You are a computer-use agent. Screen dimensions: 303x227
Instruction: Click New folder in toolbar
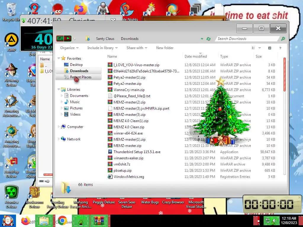pyautogui.click(x=165, y=48)
